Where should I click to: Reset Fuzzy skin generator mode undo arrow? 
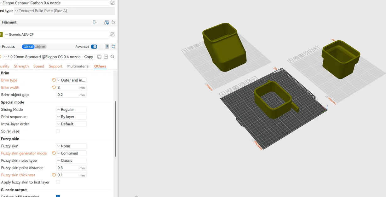(54, 153)
